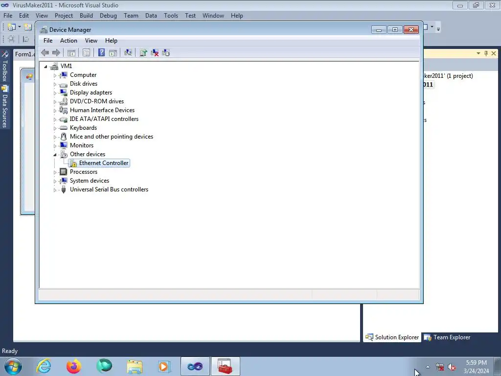Select the Keyboards label
The image size is (501, 376).
(83, 128)
